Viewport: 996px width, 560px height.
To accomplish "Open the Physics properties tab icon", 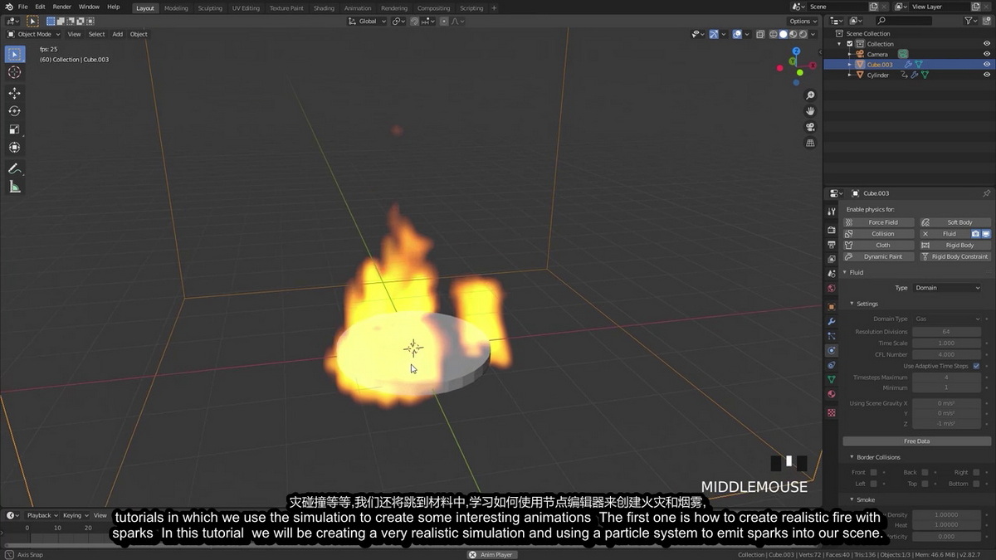I will [831, 350].
